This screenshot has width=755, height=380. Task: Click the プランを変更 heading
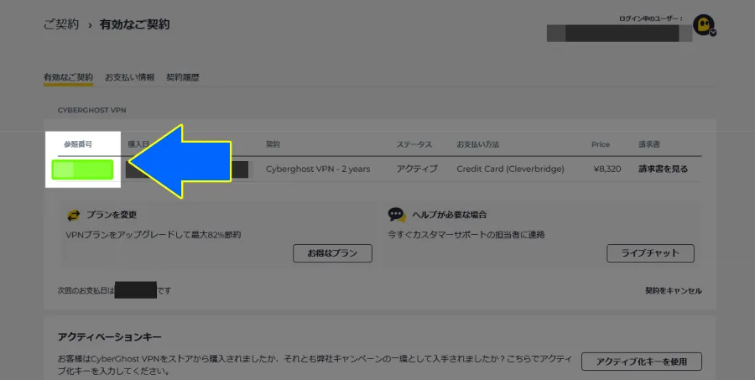(112, 215)
